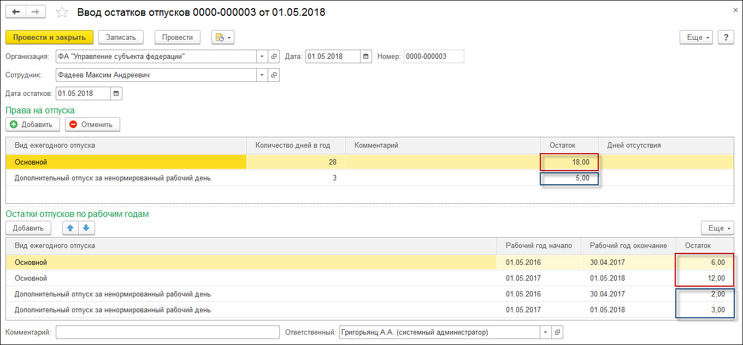Click the forward navigation arrow

[x=36, y=12]
